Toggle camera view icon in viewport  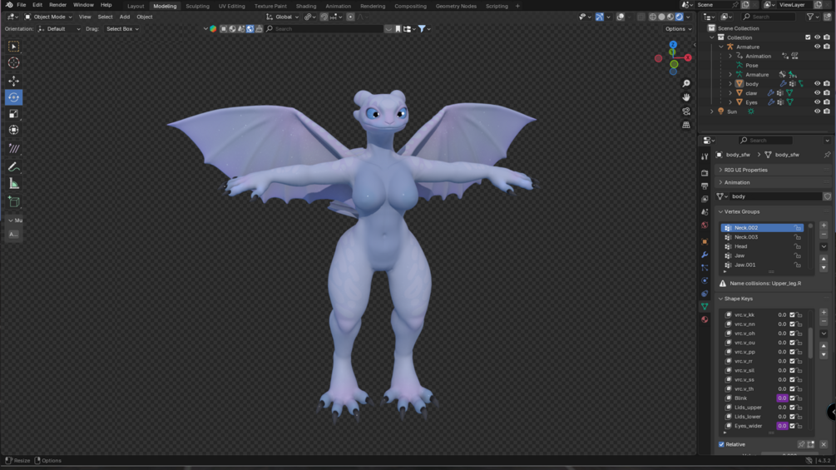click(686, 111)
